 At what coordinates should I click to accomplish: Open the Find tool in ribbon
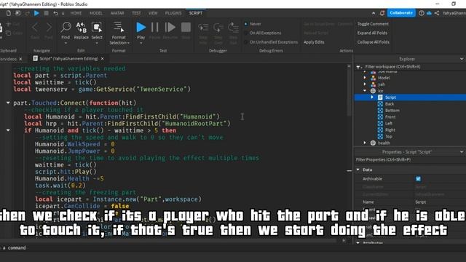coord(66,31)
